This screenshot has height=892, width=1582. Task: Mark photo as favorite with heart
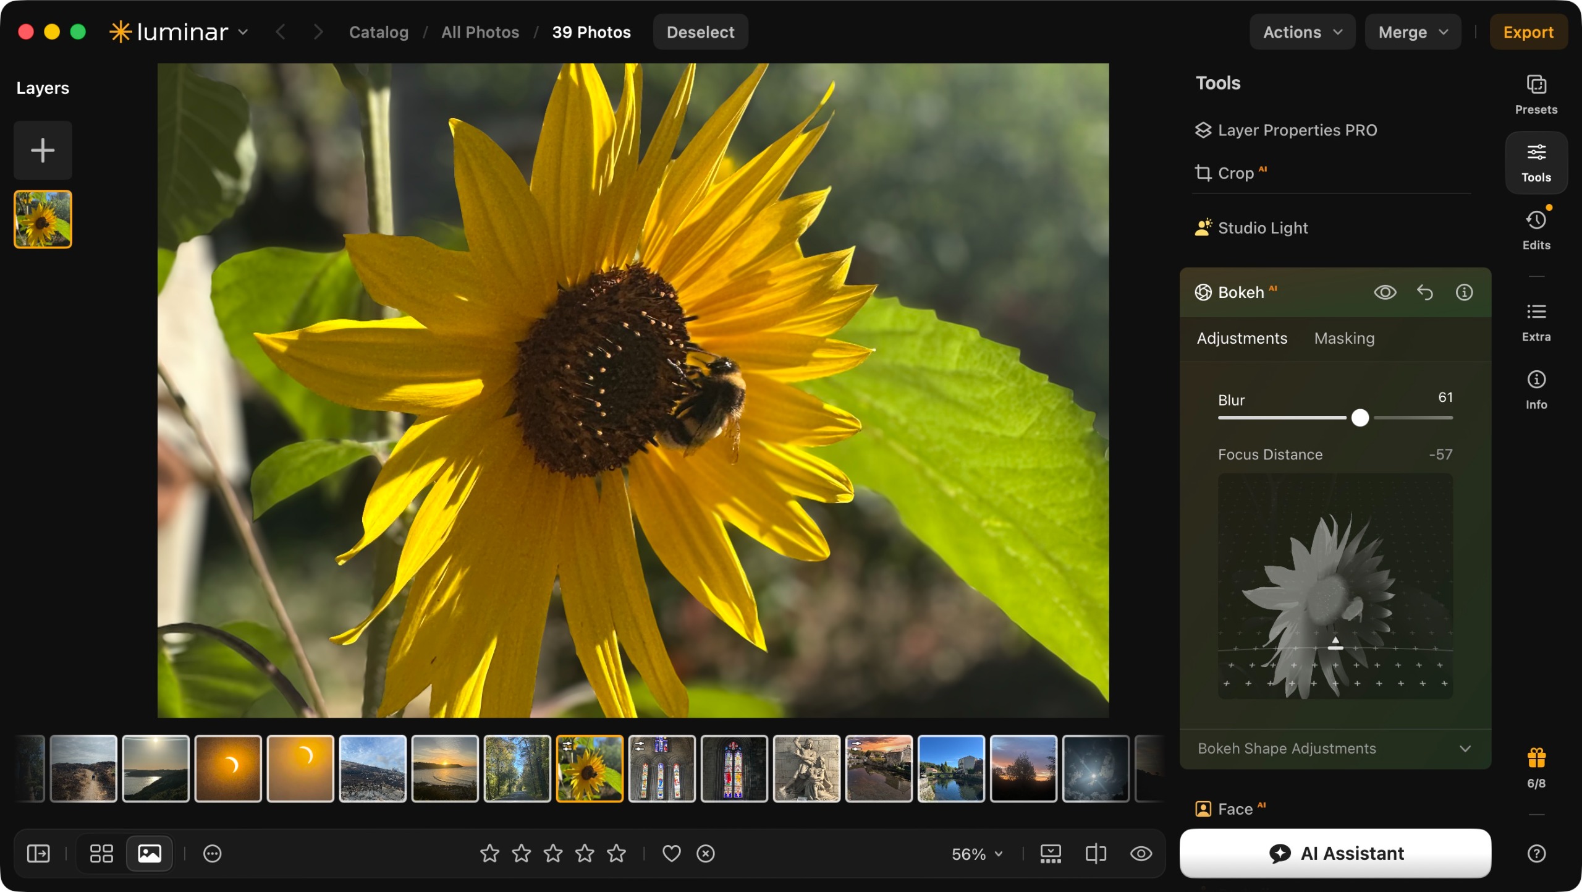point(671,854)
